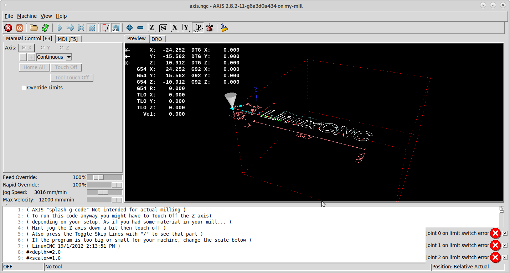The height and width of the screenshot is (273, 510).
Task: Toggle the Machine Power button
Action: tap(19, 27)
